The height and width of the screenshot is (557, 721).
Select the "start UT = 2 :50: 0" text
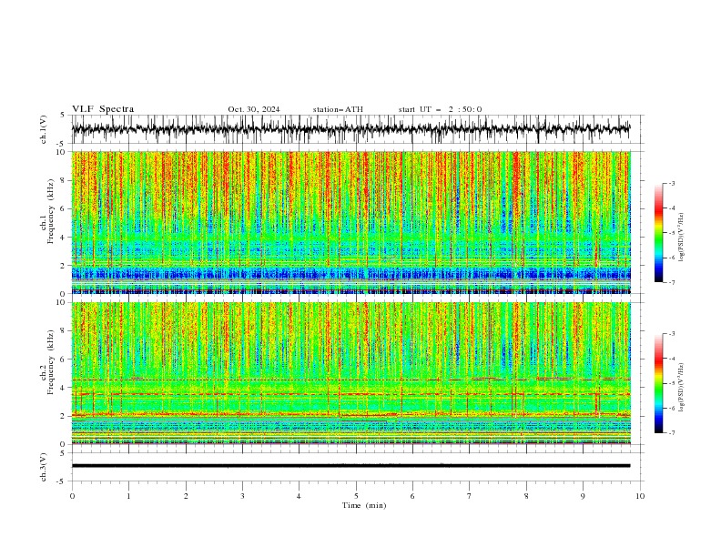tap(440, 109)
